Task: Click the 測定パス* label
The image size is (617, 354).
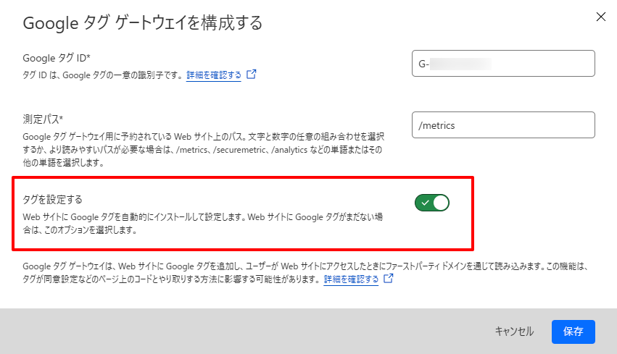Action: 43,119
